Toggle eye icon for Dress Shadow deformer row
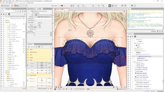Image resolution: width=164 pixels, height=92 pixels. pyautogui.click(x=128, y=72)
